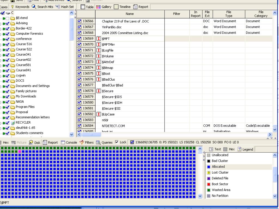The height and width of the screenshot is (209, 279).
Task: Select the Students comments folder label
Action: [29, 133]
